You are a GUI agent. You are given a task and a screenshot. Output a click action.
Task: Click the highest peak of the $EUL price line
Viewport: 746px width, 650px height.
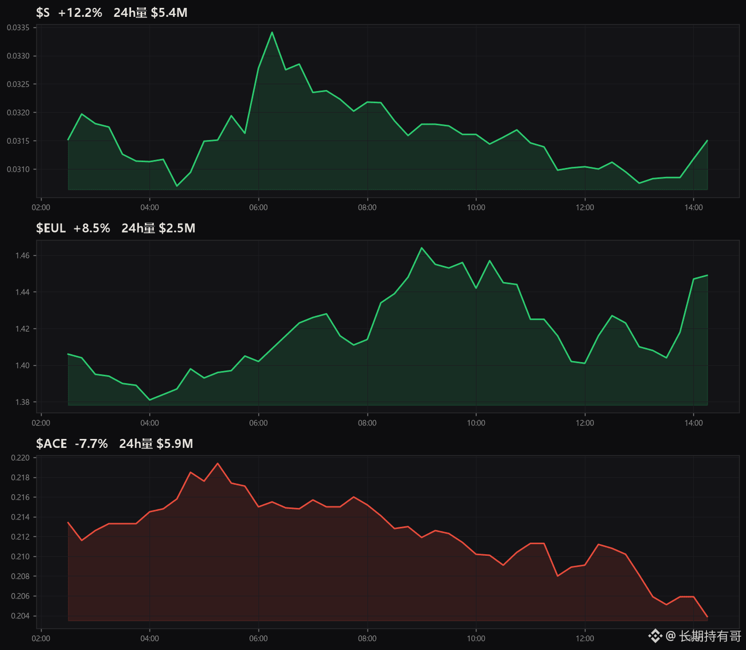(422, 248)
